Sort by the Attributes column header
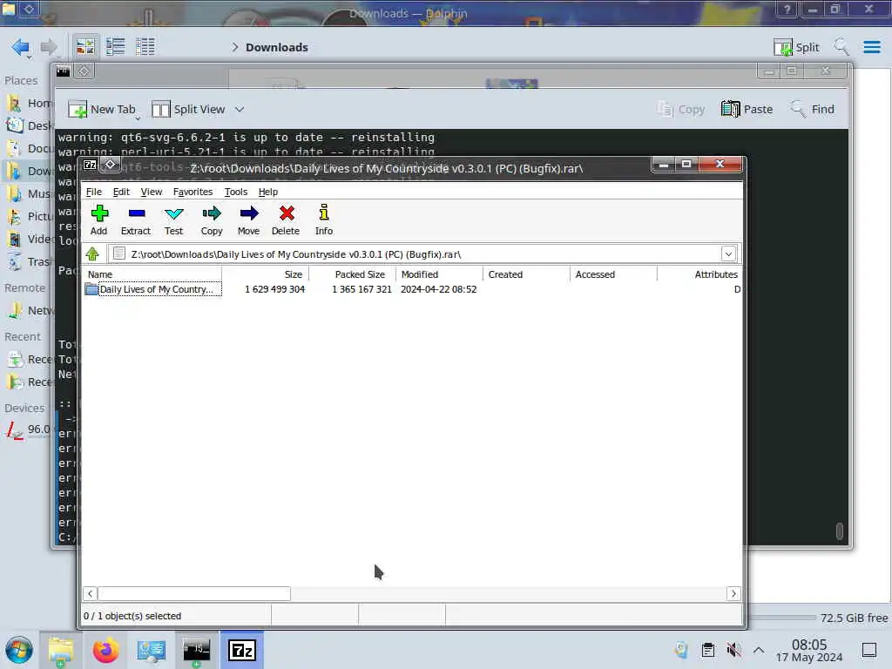The width and height of the screenshot is (892, 669). point(699,274)
